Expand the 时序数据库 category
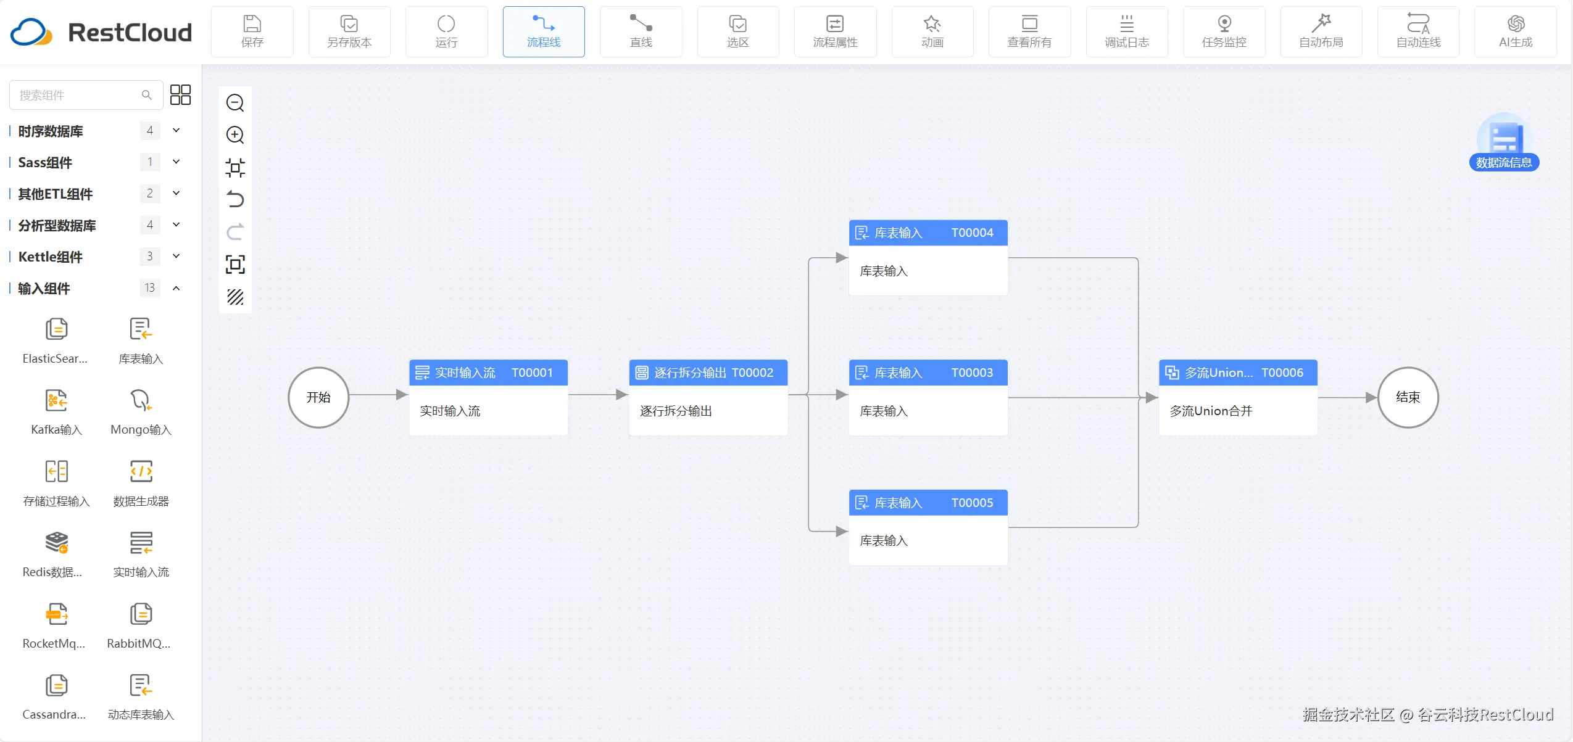 176,130
